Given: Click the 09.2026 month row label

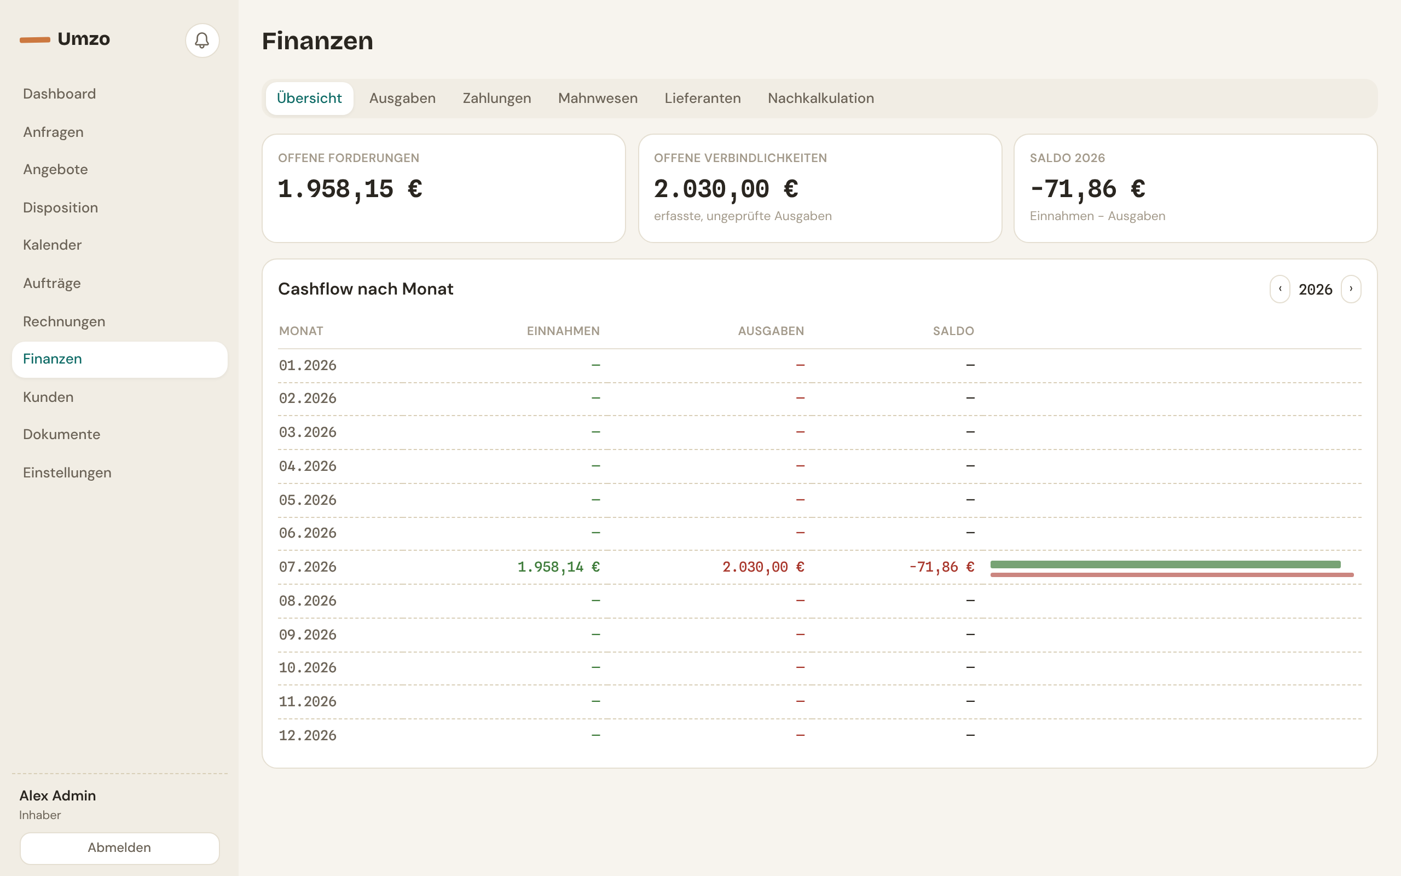Looking at the screenshot, I should (308, 635).
